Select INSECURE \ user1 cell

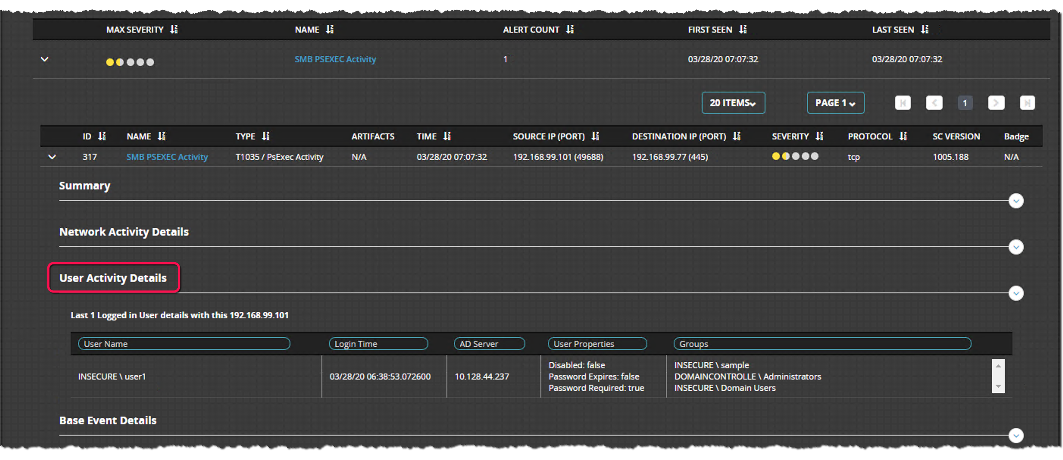coord(112,376)
